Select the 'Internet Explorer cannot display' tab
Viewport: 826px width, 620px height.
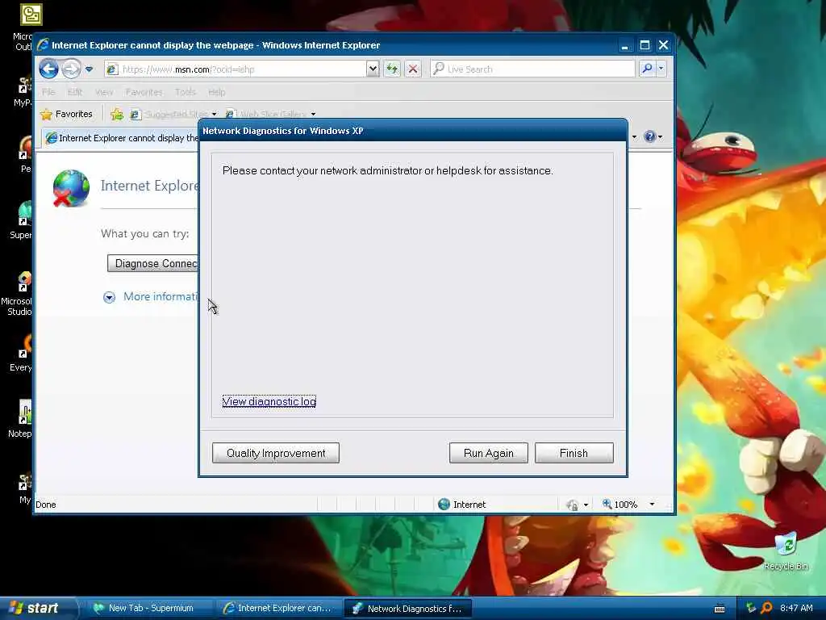(123, 138)
